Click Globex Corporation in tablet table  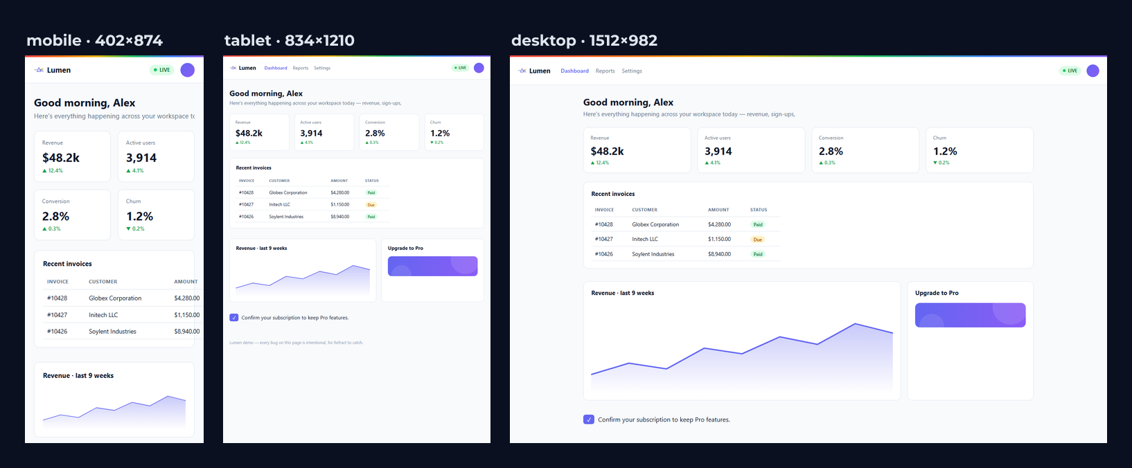tap(288, 192)
